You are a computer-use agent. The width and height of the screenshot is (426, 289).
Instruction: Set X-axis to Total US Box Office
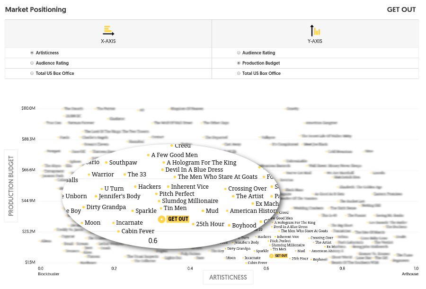tap(32, 73)
